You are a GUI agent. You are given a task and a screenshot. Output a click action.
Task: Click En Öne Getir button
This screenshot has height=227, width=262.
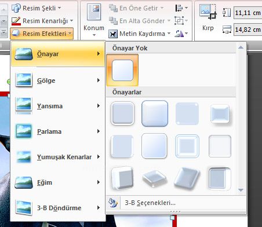coord(136,8)
